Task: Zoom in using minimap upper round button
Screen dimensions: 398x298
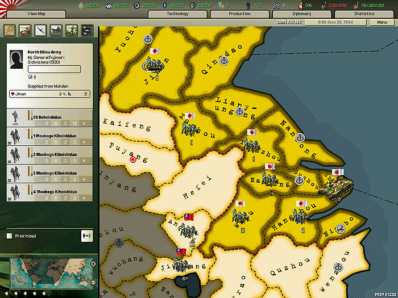Action: [93, 264]
